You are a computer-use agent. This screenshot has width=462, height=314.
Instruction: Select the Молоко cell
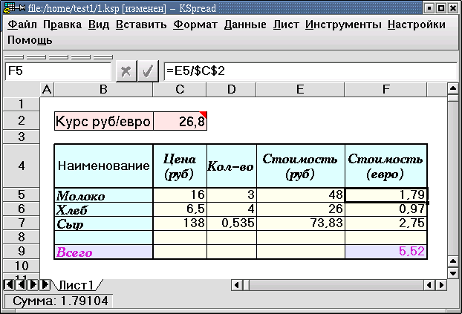click(x=104, y=195)
